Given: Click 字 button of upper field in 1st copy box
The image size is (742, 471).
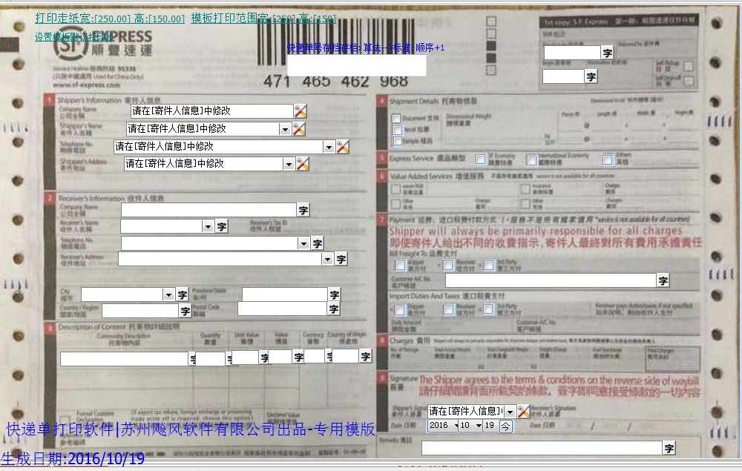Looking at the screenshot, I should 607,53.
